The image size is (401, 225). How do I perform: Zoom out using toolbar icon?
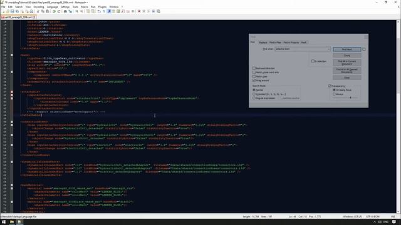[81, 11]
